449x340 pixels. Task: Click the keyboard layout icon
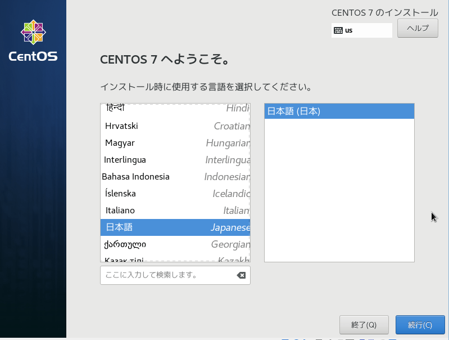[338, 30]
